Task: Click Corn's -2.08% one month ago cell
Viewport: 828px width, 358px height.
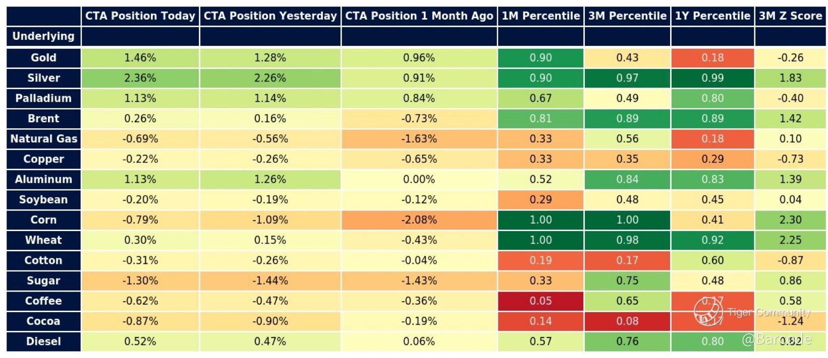Action: [x=419, y=220]
